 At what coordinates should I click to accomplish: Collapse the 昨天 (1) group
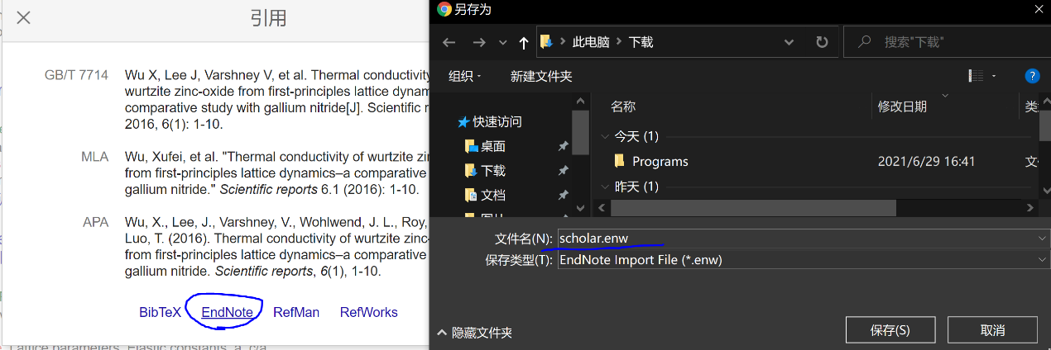[603, 187]
